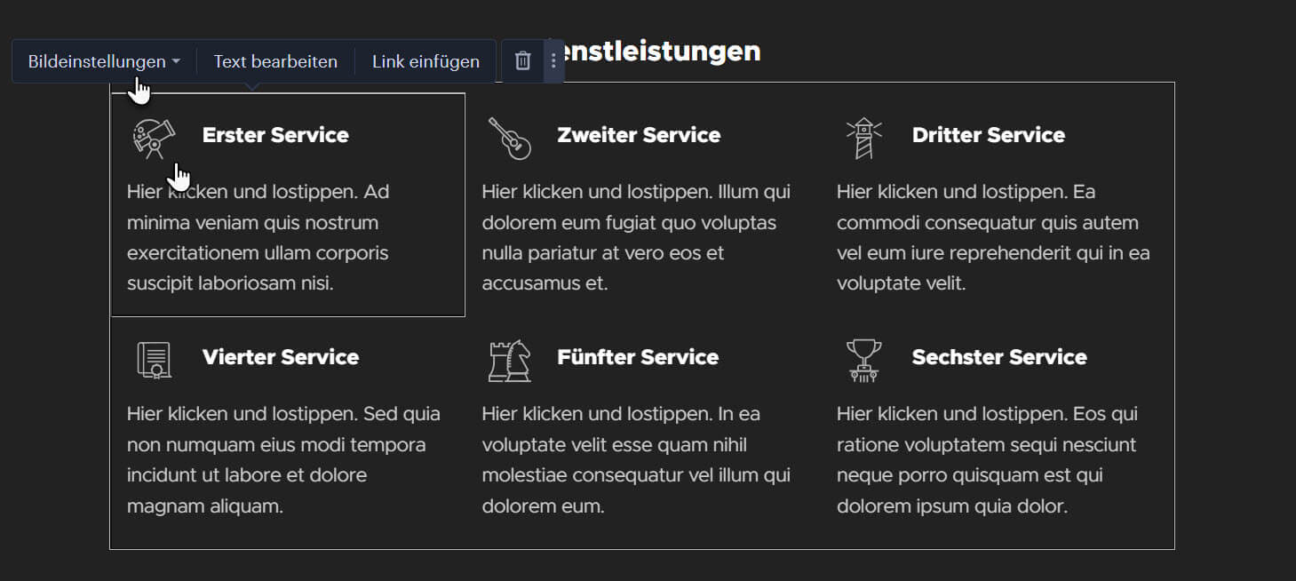Select the lighthouse icon of Dritter Service

click(x=864, y=139)
